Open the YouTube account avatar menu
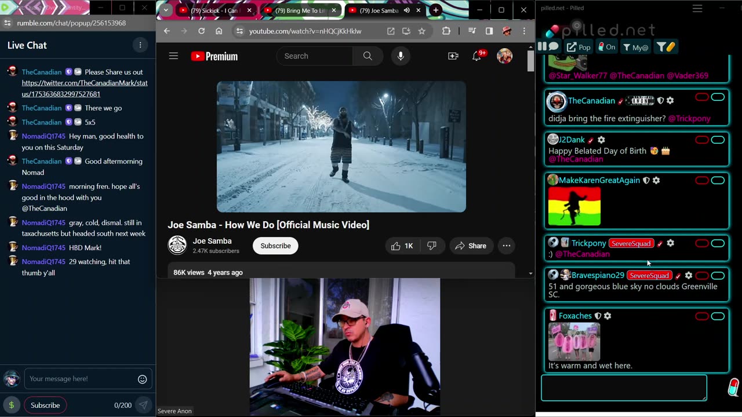This screenshot has width=742, height=417. coord(505,56)
